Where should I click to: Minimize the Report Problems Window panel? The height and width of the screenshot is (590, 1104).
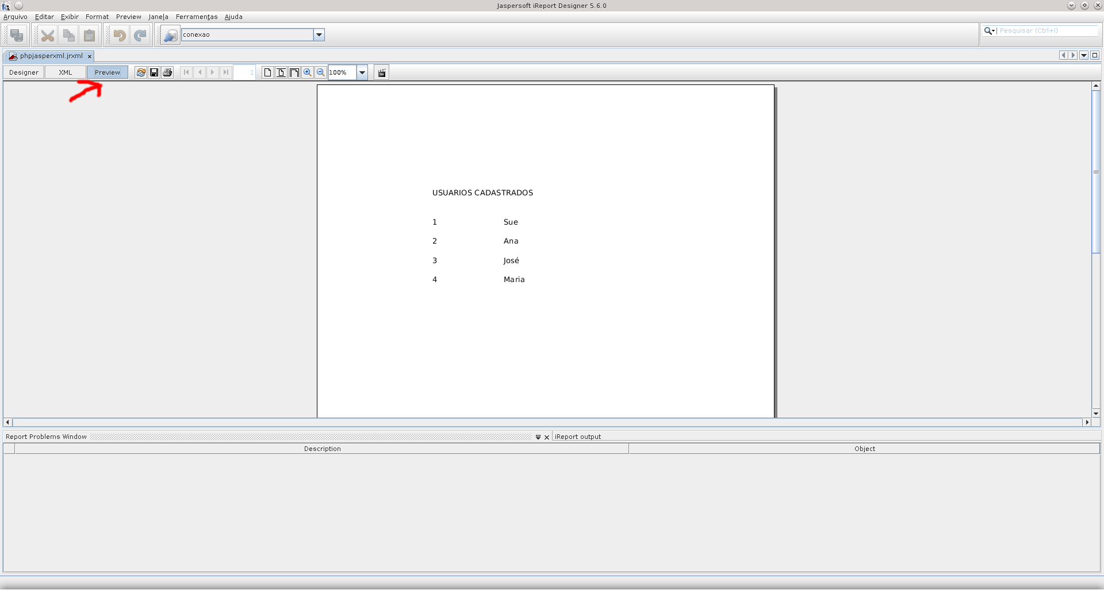click(538, 437)
